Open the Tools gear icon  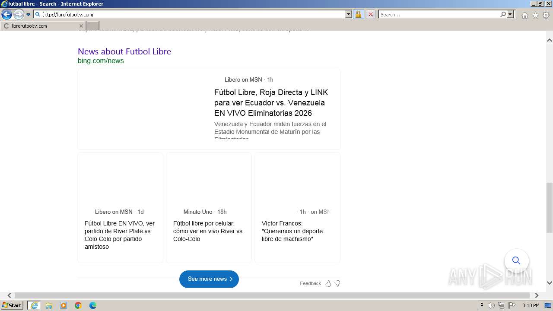click(x=546, y=15)
